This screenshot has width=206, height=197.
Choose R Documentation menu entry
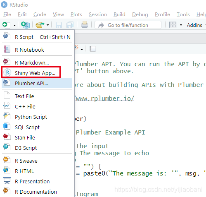coord(37,192)
